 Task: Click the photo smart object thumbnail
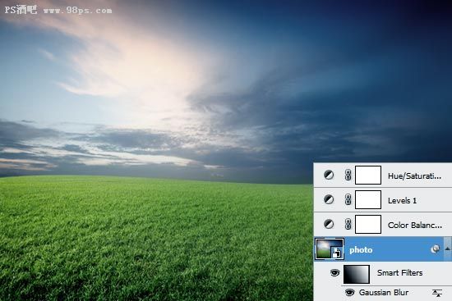(x=329, y=249)
